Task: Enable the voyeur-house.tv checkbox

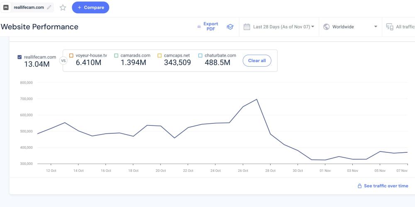Action: (71, 55)
